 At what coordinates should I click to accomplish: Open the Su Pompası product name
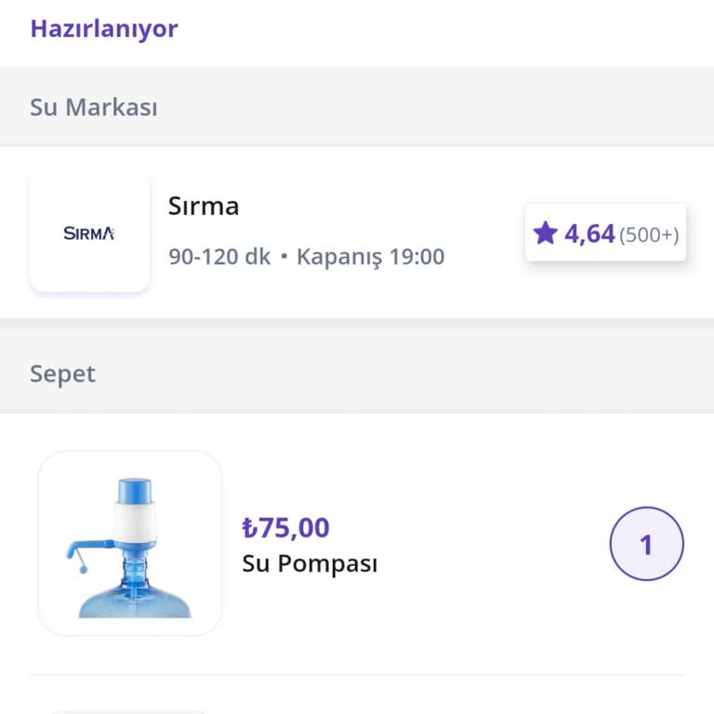tap(310, 563)
